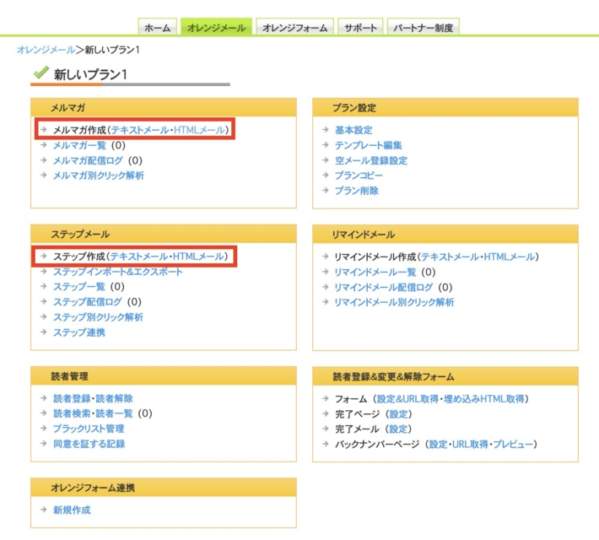The width and height of the screenshot is (599, 540).
Task: Open テキストメール under メルマガ作成
Action: [x=140, y=130]
